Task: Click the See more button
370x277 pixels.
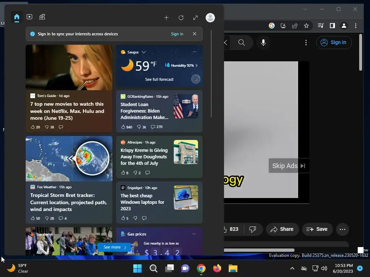Action: tap(114, 247)
